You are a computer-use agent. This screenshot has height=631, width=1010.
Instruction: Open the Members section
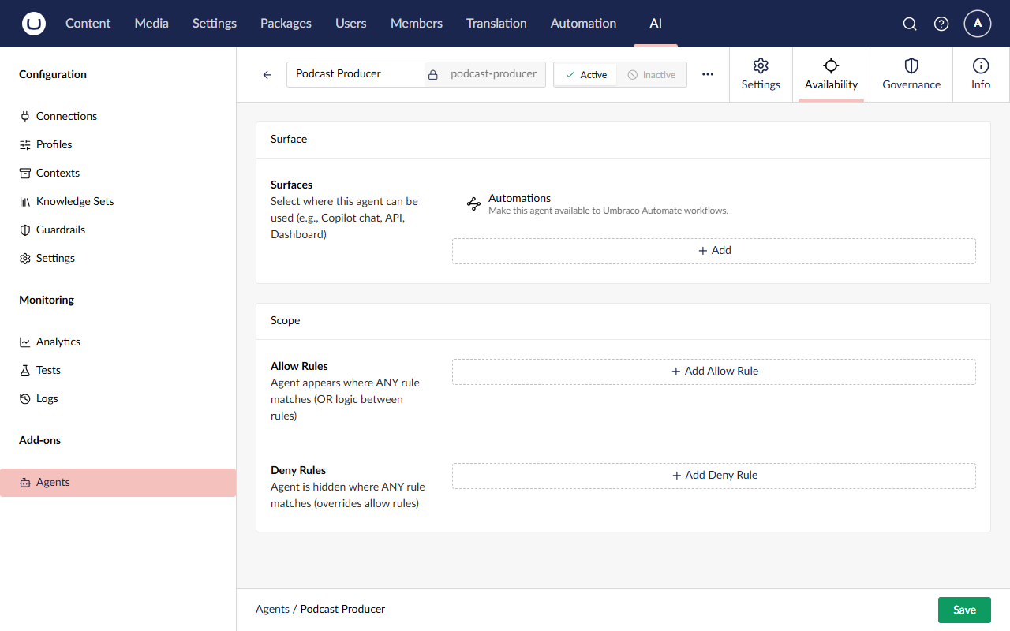(417, 24)
